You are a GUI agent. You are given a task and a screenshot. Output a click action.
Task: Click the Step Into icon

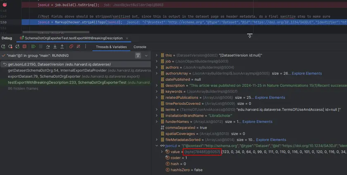[55, 47]
